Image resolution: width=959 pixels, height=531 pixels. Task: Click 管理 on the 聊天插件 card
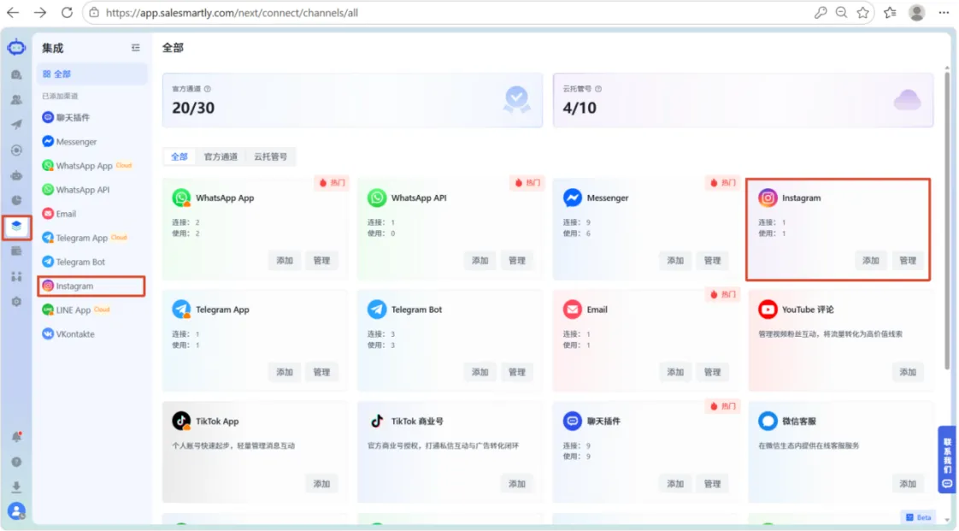click(713, 484)
